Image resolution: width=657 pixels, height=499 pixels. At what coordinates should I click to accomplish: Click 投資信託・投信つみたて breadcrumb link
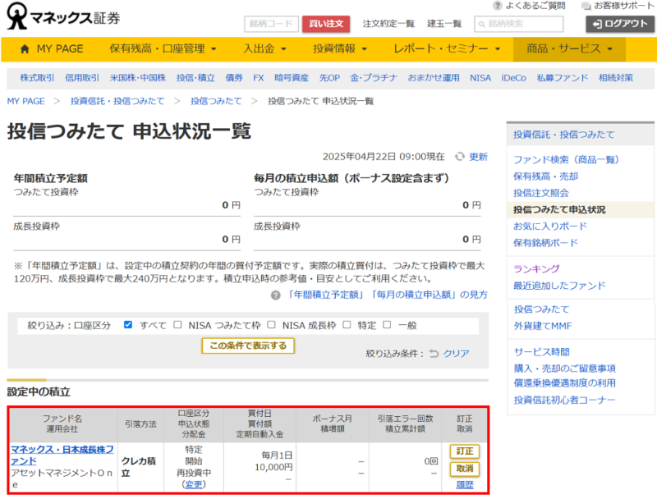point(117,101)
